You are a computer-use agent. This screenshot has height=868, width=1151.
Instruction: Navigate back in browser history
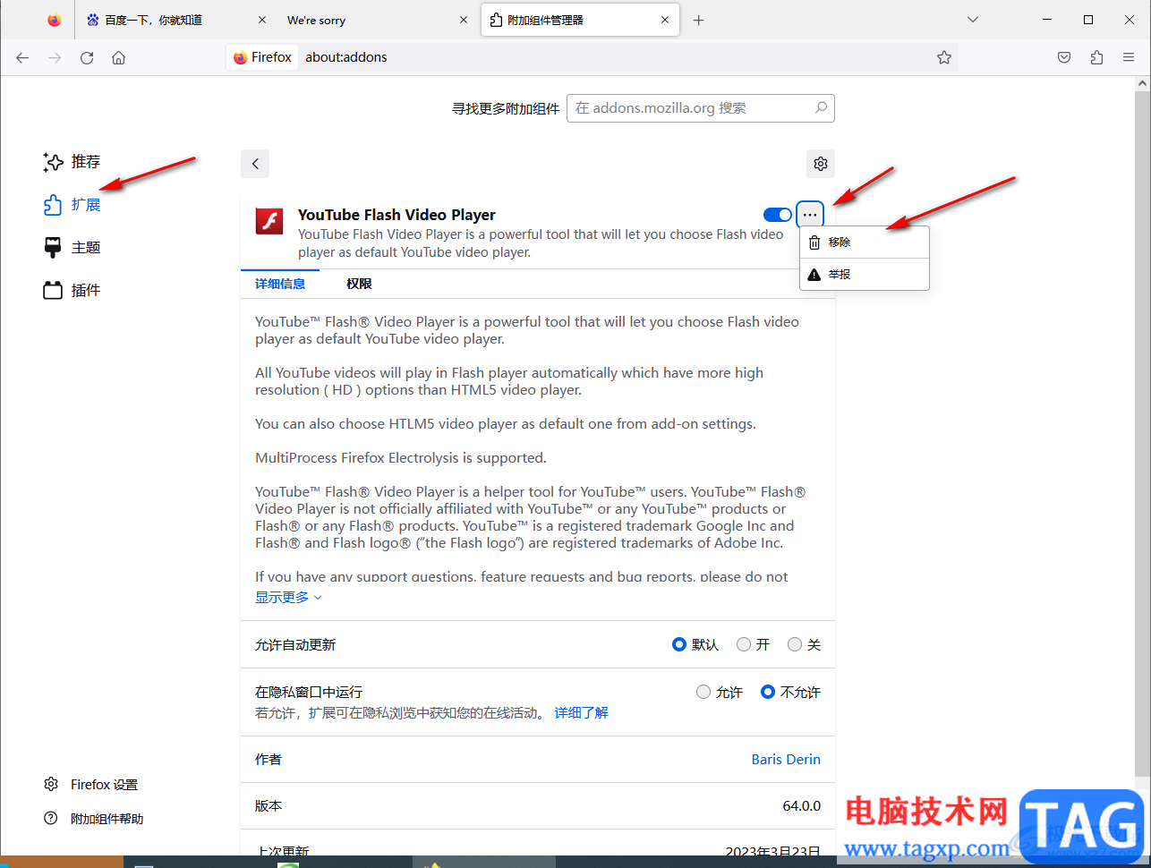[22, 57]
